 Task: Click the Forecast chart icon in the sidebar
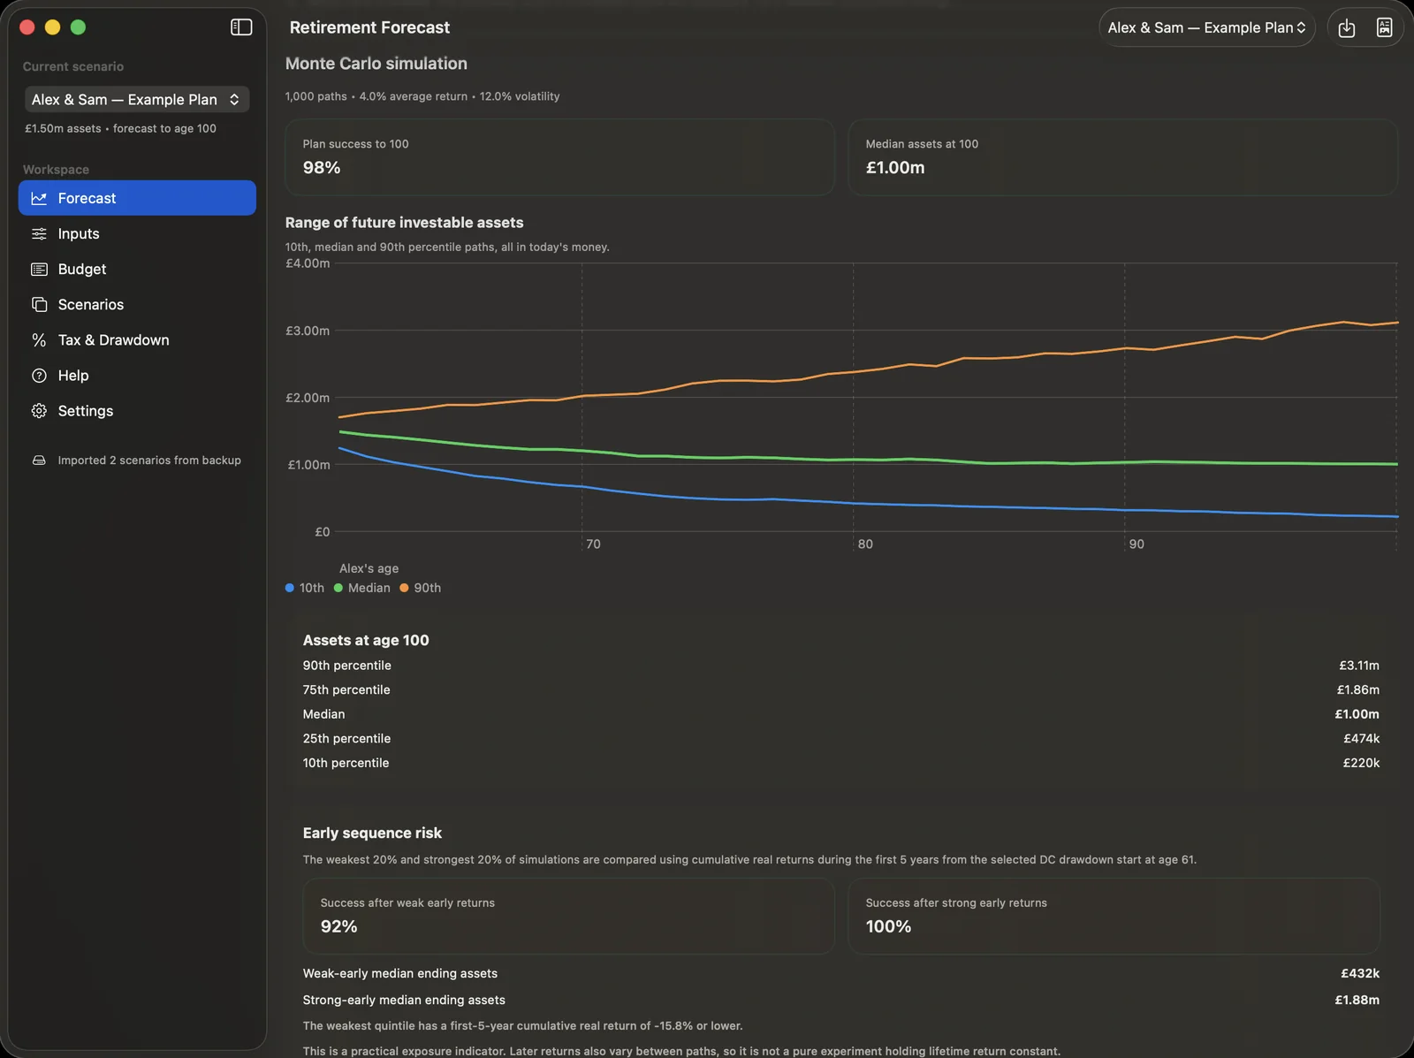(39, 198)
